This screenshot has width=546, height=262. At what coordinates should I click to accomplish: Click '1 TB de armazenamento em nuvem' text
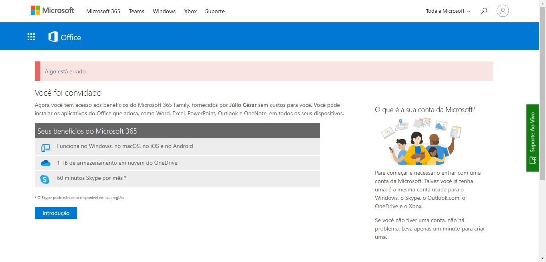tap(117, 163)
